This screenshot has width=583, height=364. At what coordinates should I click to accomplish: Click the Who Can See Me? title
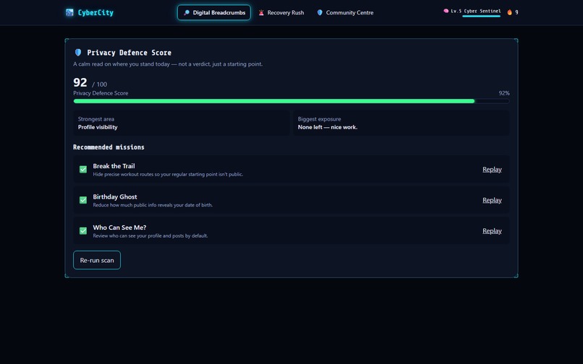click(x=119, y=227)
